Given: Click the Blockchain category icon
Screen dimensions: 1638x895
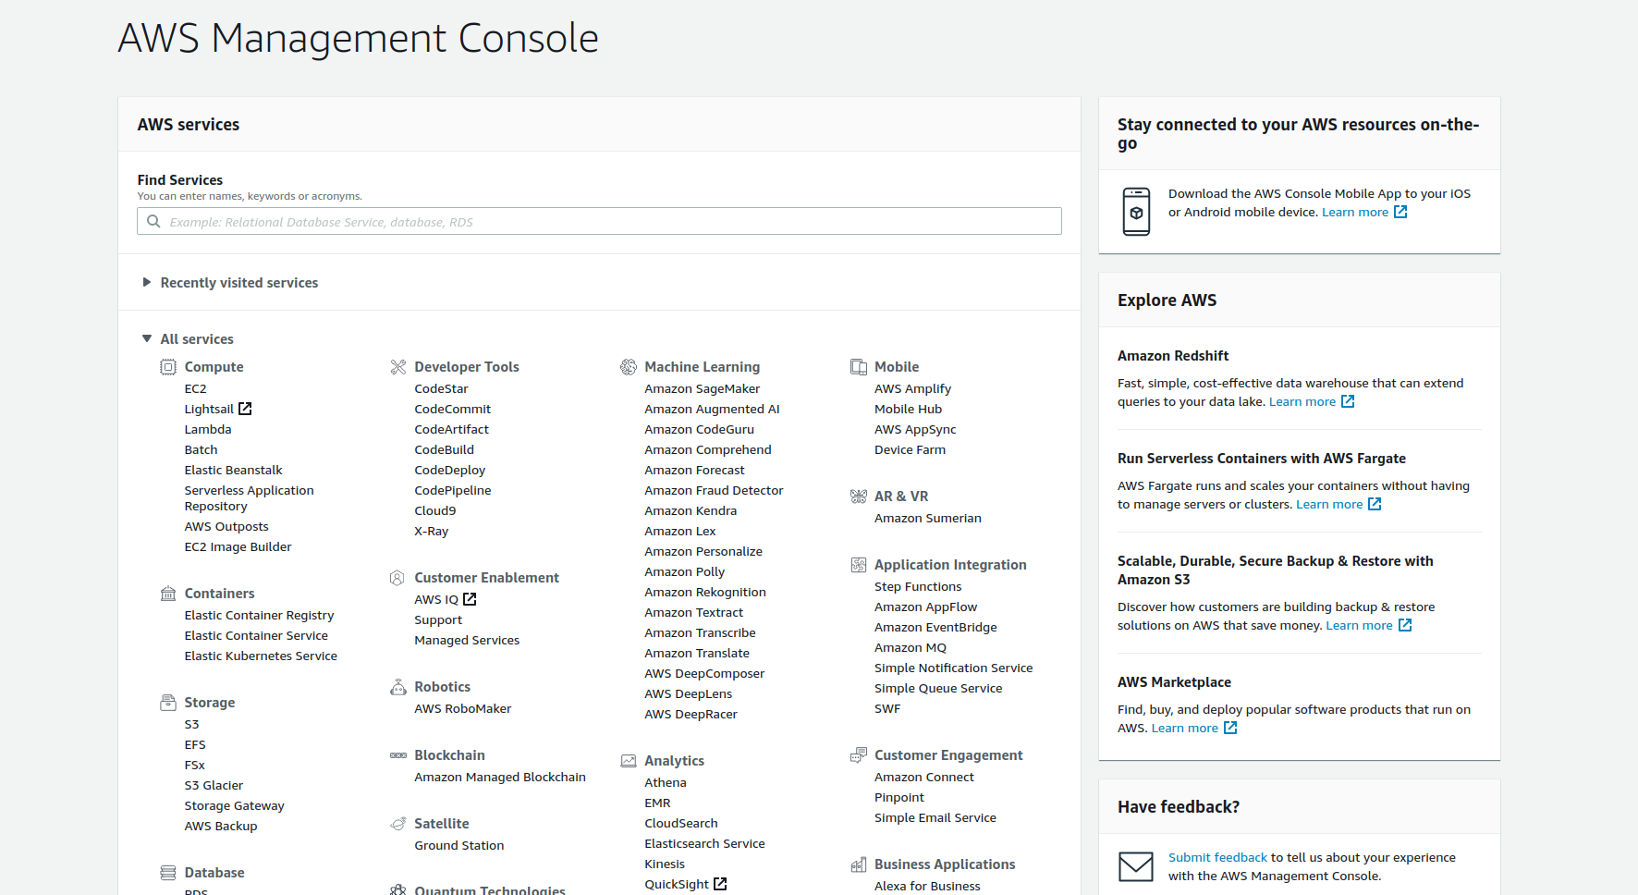Looking at the screenshot, I should coord(398,755).
